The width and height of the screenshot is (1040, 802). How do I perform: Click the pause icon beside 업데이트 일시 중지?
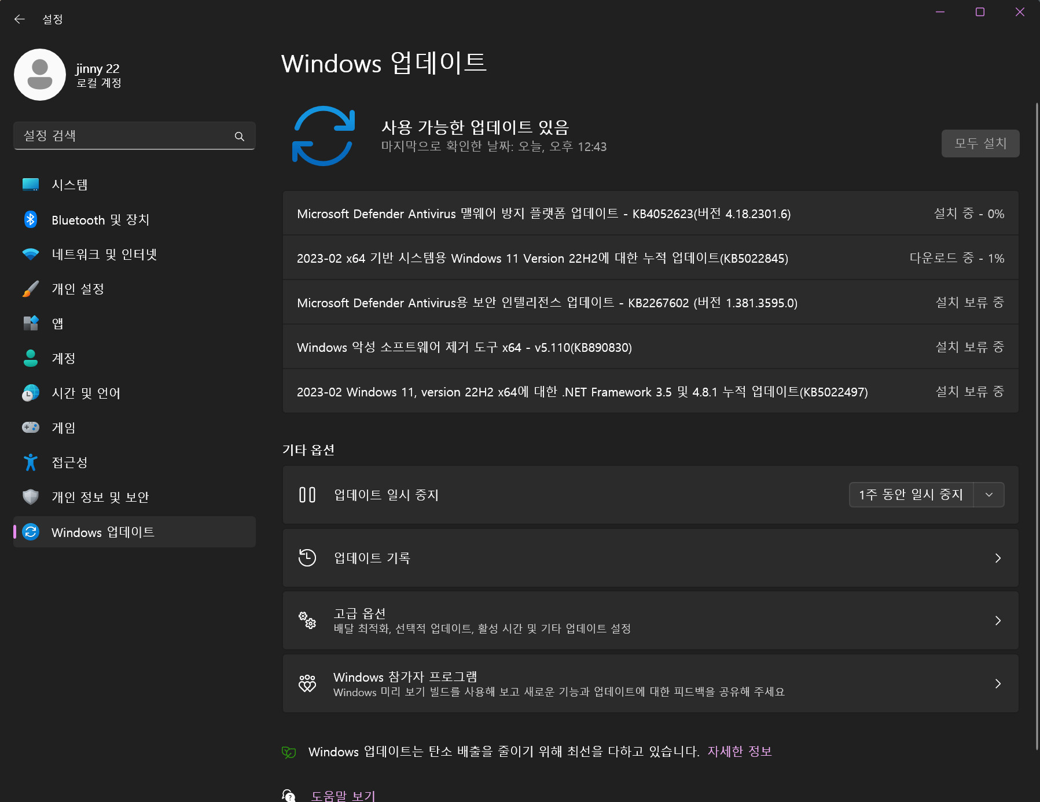[307, 495]
